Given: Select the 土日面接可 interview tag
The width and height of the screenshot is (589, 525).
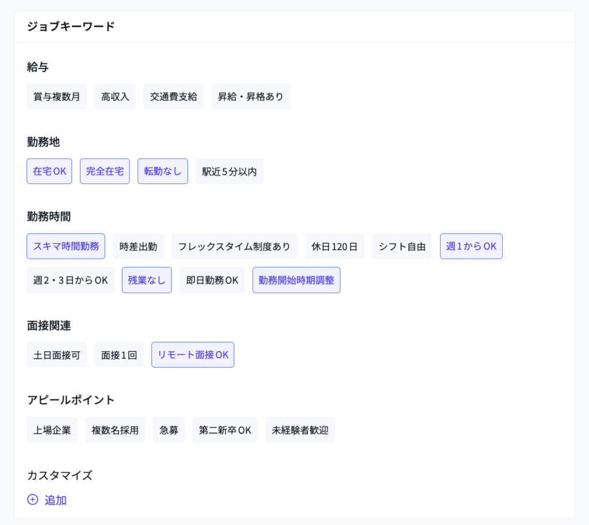Looking at the screenshot, I should [56, 355].
